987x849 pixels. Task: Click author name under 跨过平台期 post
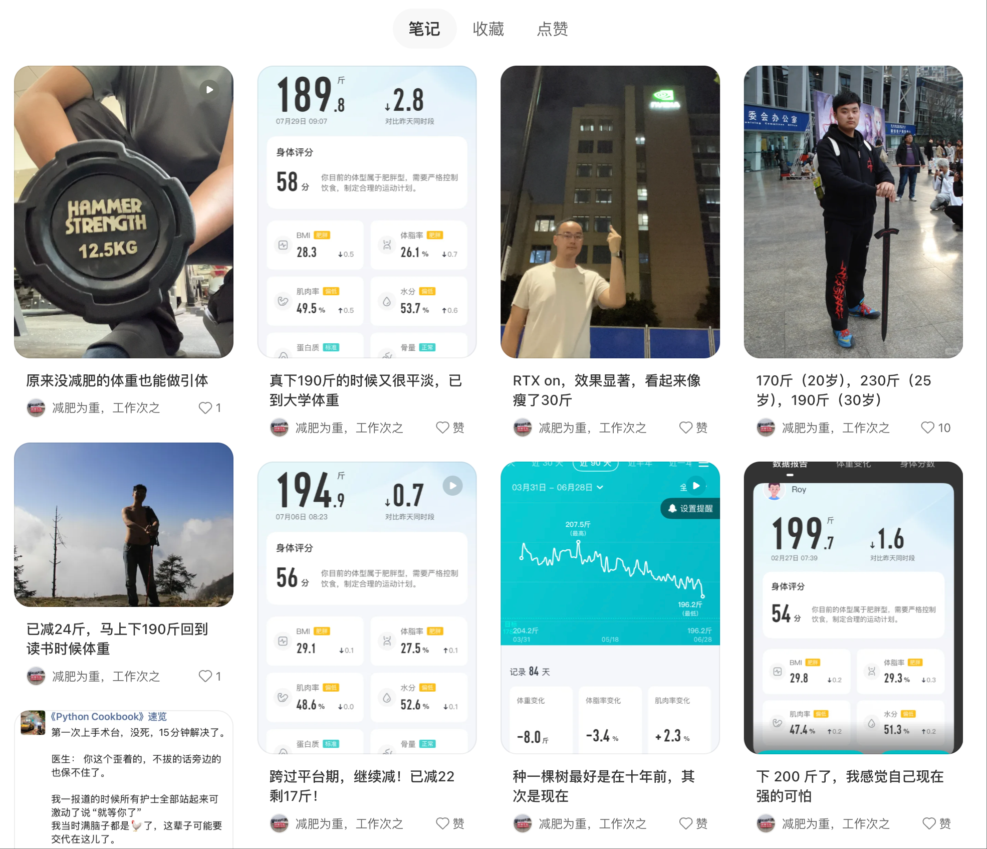(x=349, y=823)
